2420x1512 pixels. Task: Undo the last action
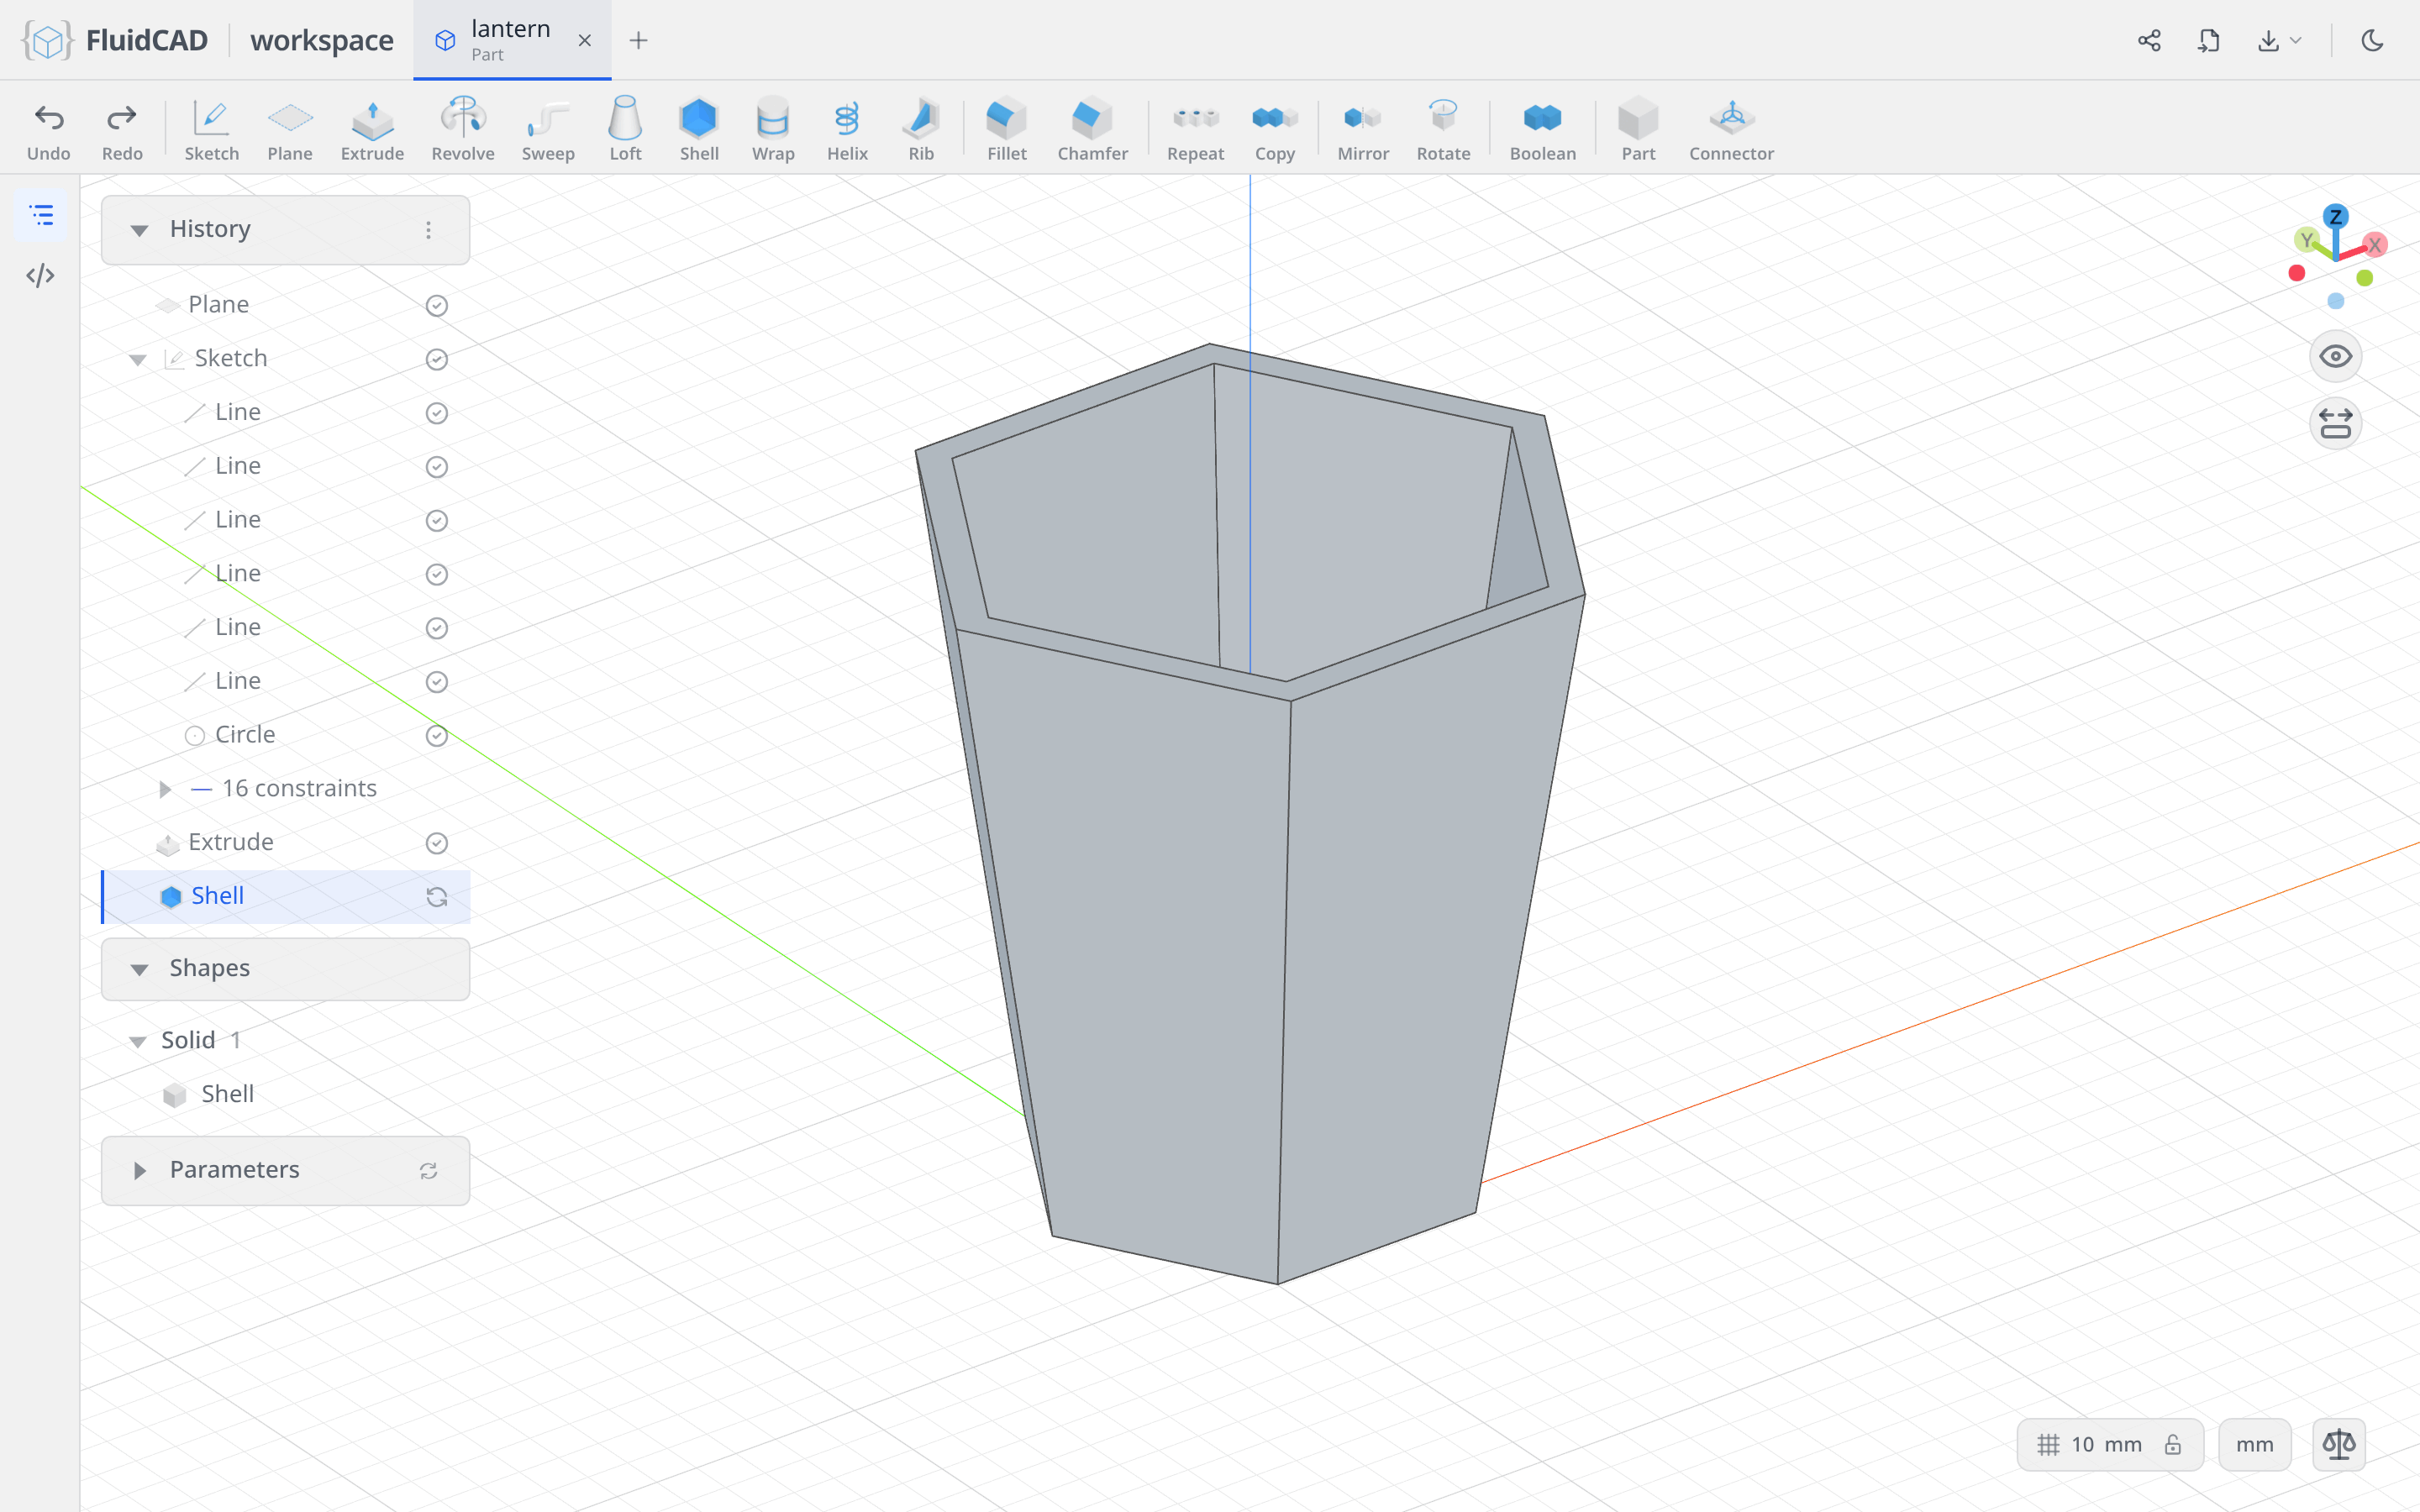click(x=49, y=129)
